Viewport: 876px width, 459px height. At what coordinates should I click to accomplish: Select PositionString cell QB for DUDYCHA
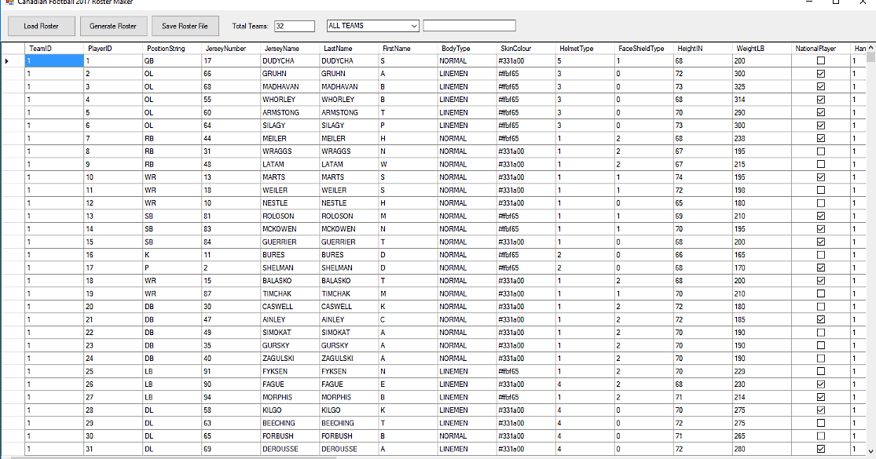pyautogui.click(x=172, y=60)
